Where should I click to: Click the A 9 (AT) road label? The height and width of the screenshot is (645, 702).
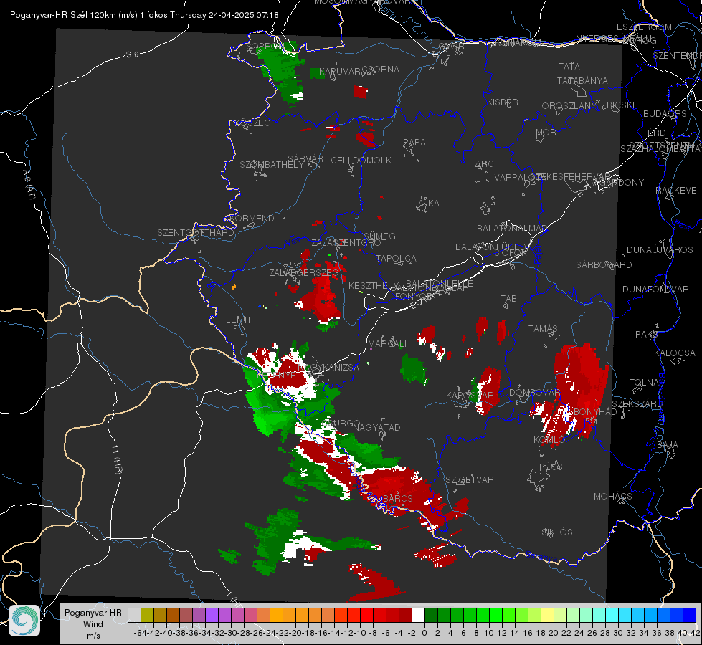pyautogui.click(x=29, y=185)
